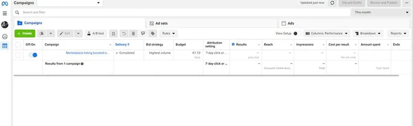Click the clipboard copy icon in the toolbar
Image resolution: width=413 pixels, height=126 pixels.
[113, 34]
